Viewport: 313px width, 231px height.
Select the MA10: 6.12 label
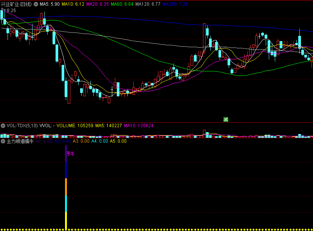[x=73, y=4]
